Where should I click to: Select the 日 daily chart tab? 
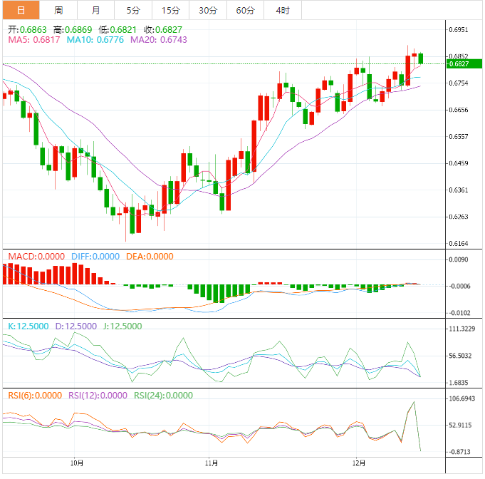(x=20, y=10)
